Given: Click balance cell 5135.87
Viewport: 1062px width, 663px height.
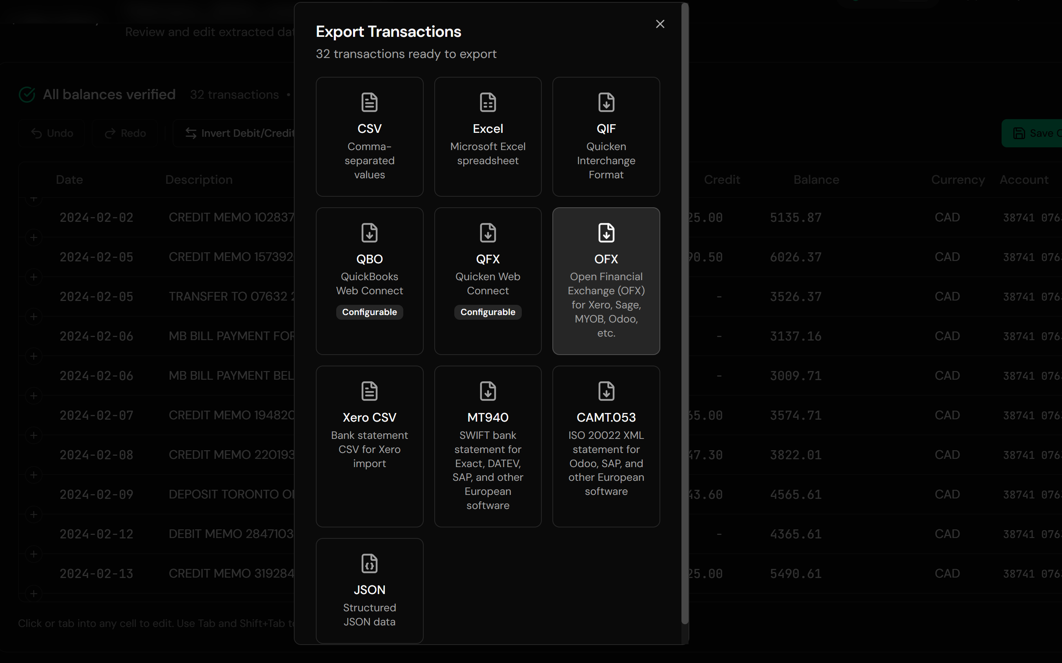Looking at the screenshot, I should click(x=796, y=217).
